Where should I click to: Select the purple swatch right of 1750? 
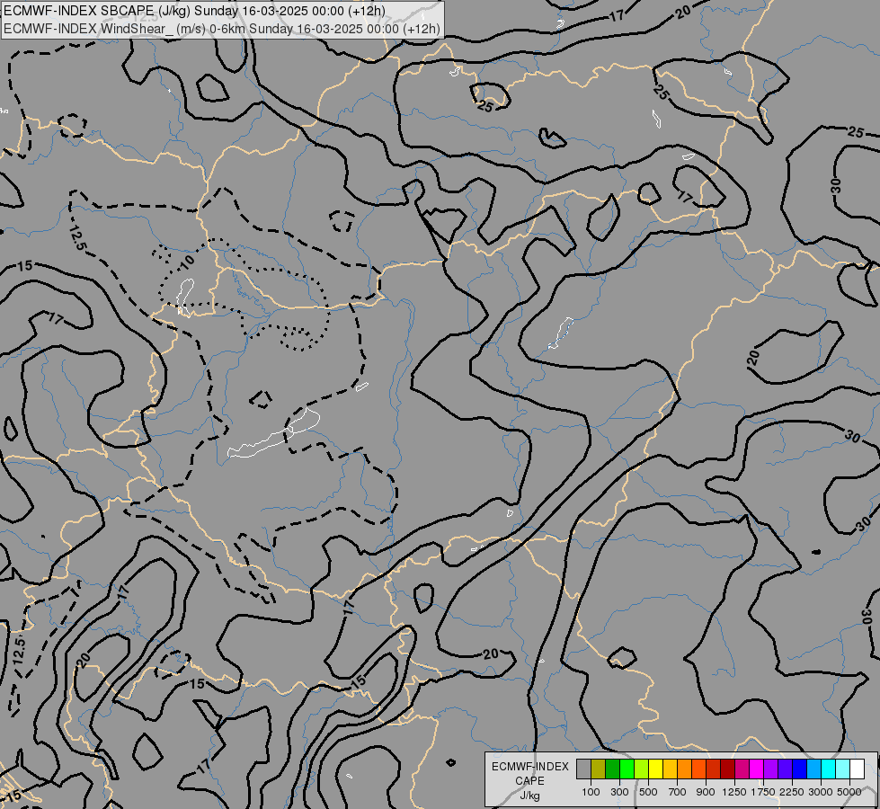(x=770, y=769)
